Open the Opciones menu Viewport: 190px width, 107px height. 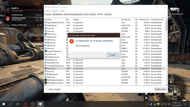[x=56, y=11]
